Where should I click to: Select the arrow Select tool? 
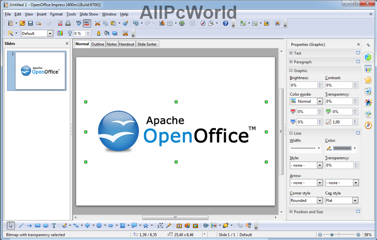pyautogui.click(x=10, y=225)
